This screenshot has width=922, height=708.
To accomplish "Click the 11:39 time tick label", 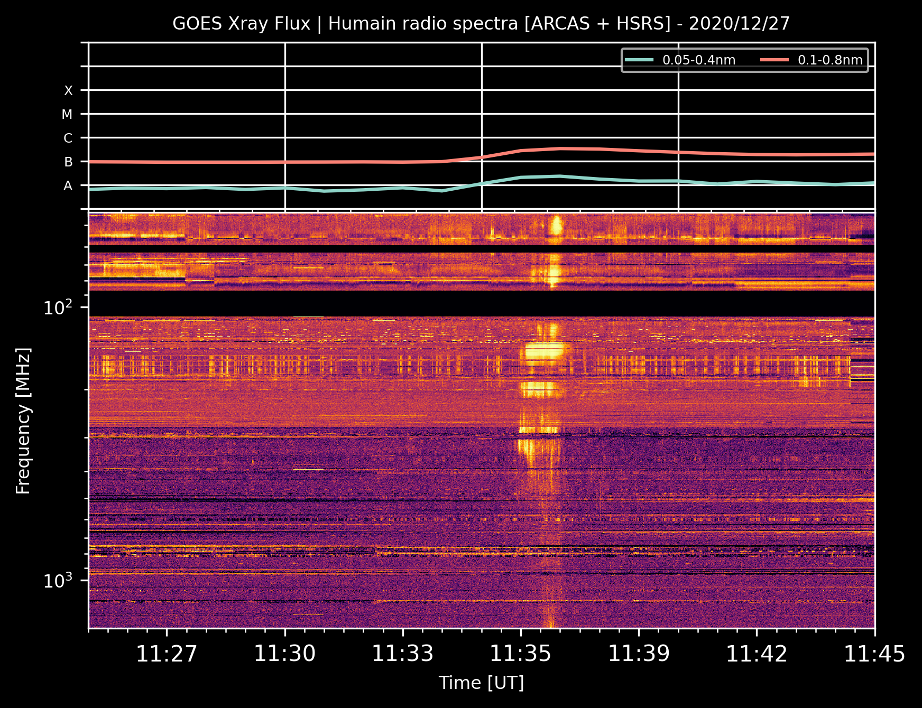I will (639, 654).
